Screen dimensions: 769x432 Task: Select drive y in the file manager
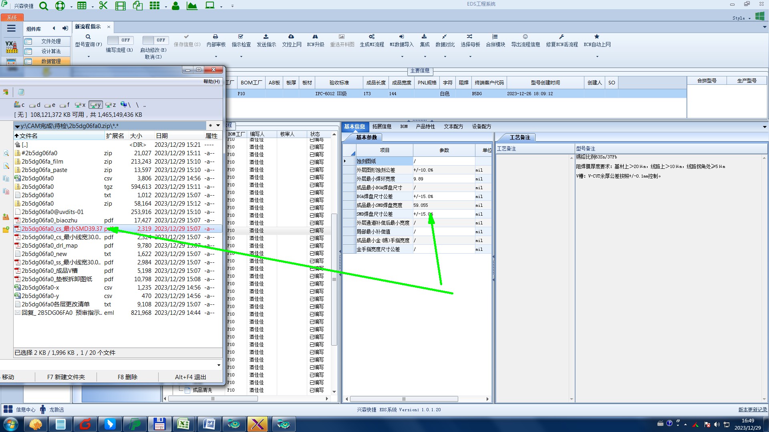(96, 105)
